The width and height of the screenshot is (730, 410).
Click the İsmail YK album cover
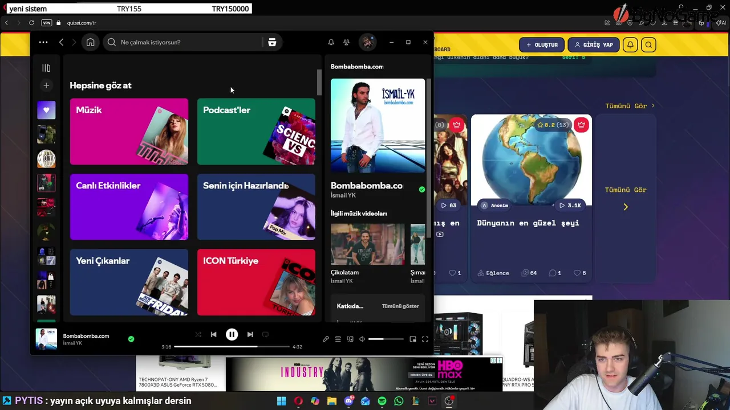click(x=378, y=125)
